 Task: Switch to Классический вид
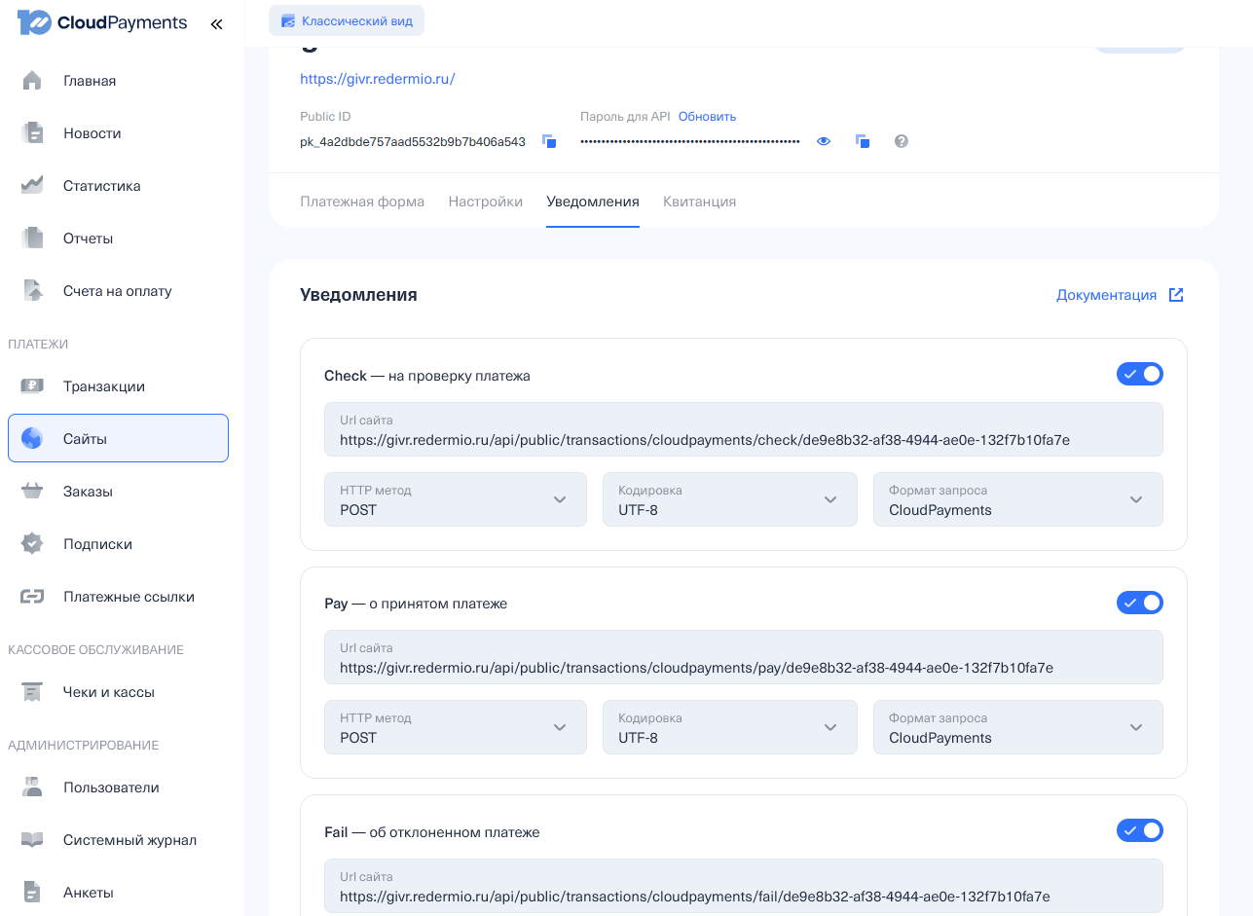pyautogui.click(x=347, y=20)
